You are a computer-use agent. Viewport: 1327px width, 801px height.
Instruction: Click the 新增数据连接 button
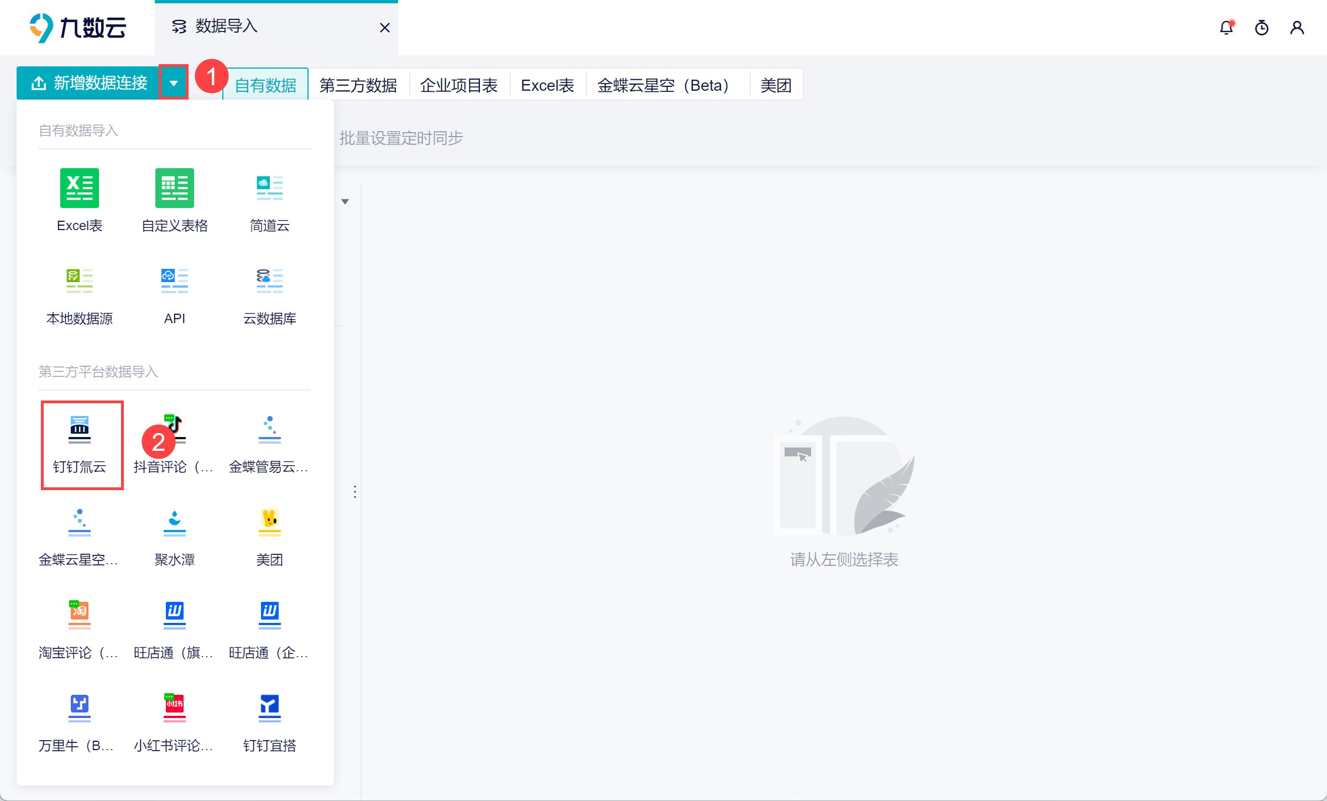click(88, 84)
